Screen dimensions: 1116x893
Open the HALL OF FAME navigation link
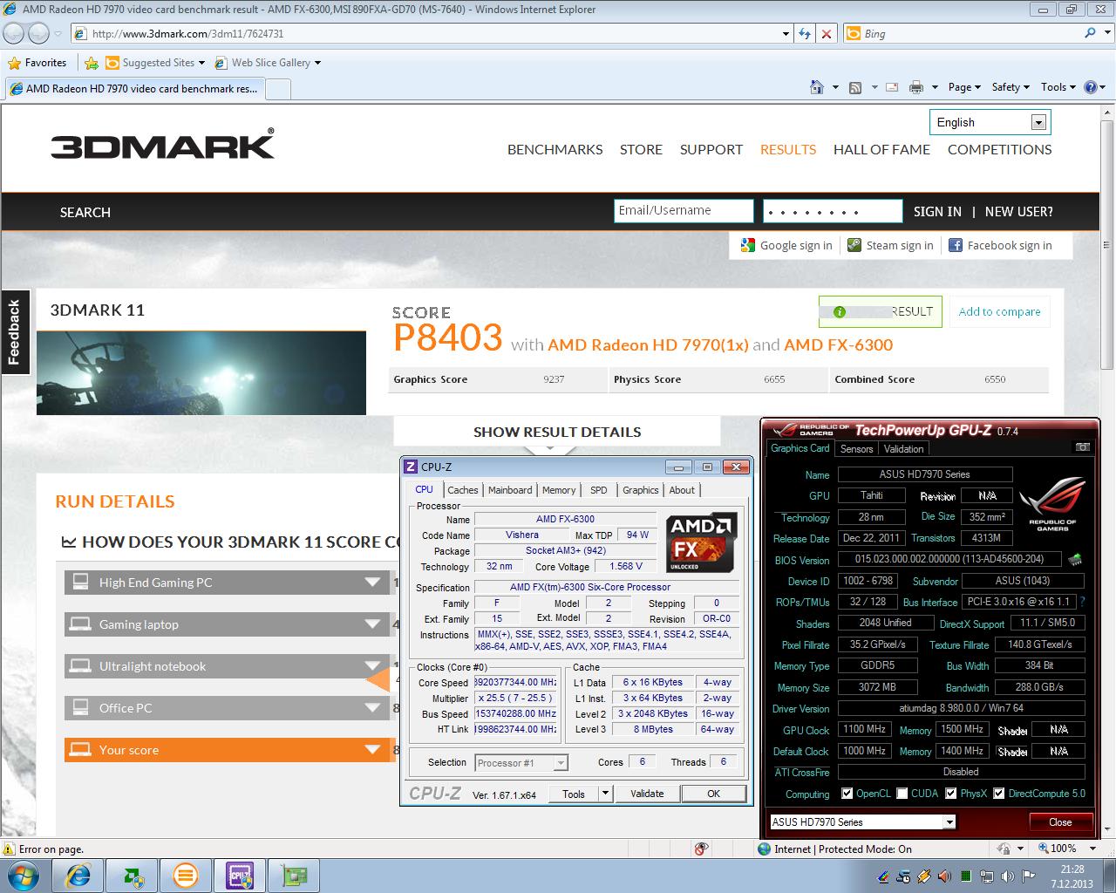[x=881, y=149]
